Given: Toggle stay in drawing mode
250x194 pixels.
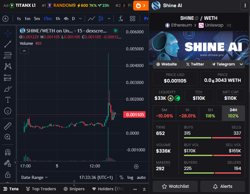Looking at the screenshot, I should click(8, 163).
